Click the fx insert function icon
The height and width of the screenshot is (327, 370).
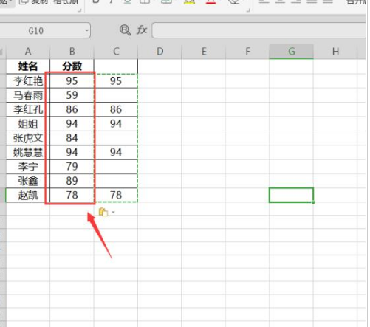pos(142,30)
